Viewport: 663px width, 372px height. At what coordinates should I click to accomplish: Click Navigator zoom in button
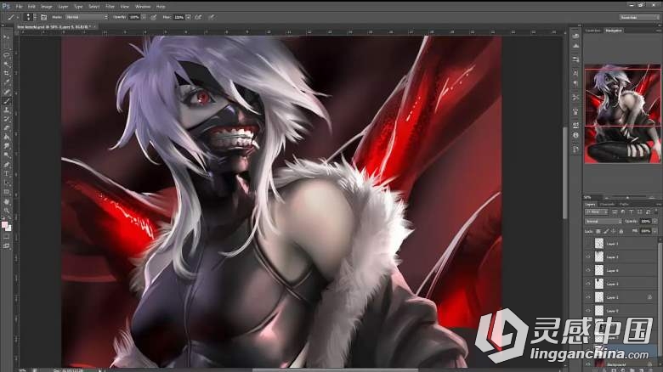652,197
